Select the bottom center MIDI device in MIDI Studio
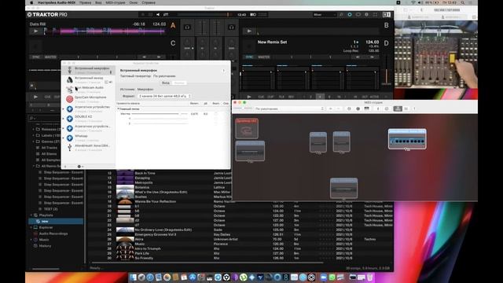Screen dimensions: 503x283 coord(343,188)
